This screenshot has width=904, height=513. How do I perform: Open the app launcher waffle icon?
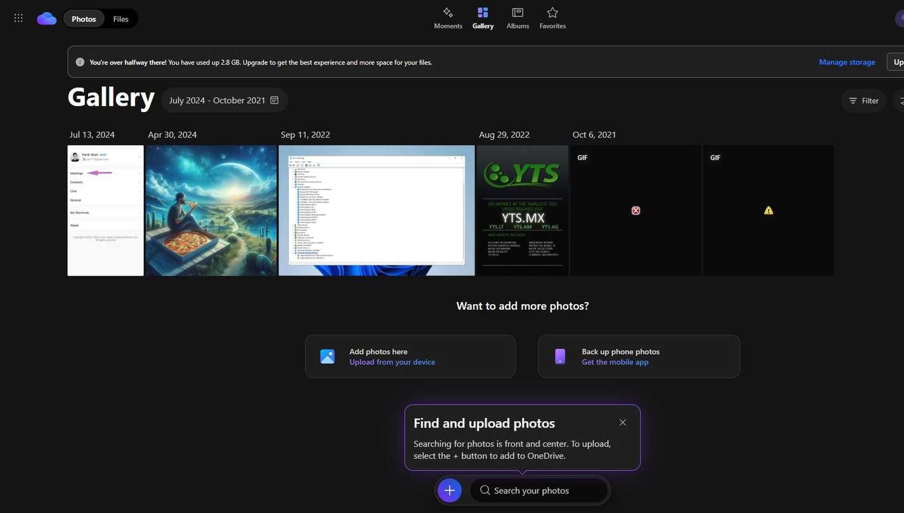pos(14,16)
